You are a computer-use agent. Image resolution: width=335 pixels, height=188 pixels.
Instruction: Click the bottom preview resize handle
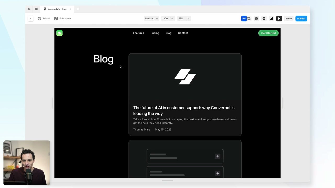pyautogui.click(x=167, y=180)
